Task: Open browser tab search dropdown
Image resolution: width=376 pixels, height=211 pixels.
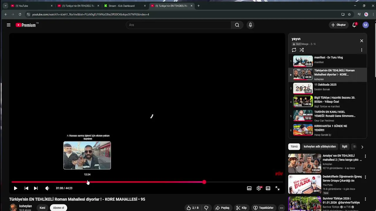Action: click(5, 6)
